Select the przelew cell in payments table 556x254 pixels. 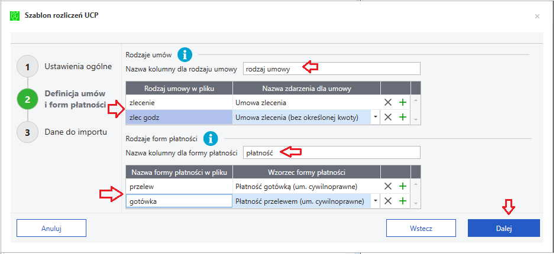point(179,186)
